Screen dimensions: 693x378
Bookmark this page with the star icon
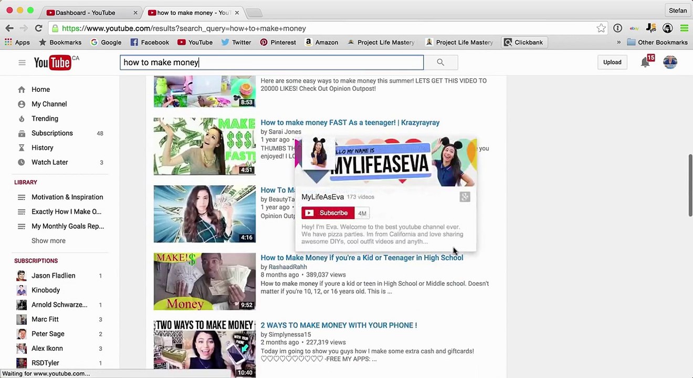(601, 28)
